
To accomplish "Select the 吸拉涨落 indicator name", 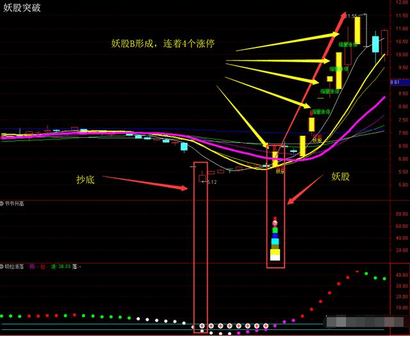I will pyautogui.click(x=14, y=267).
